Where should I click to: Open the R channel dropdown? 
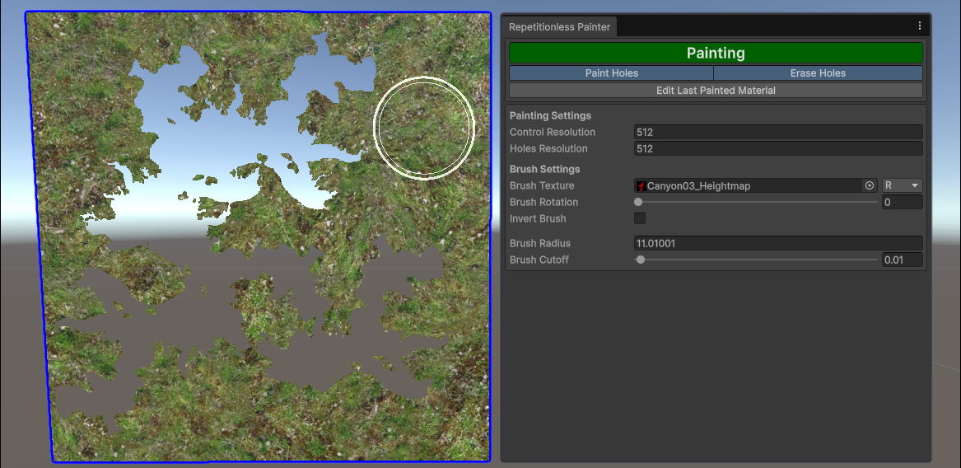903,186
